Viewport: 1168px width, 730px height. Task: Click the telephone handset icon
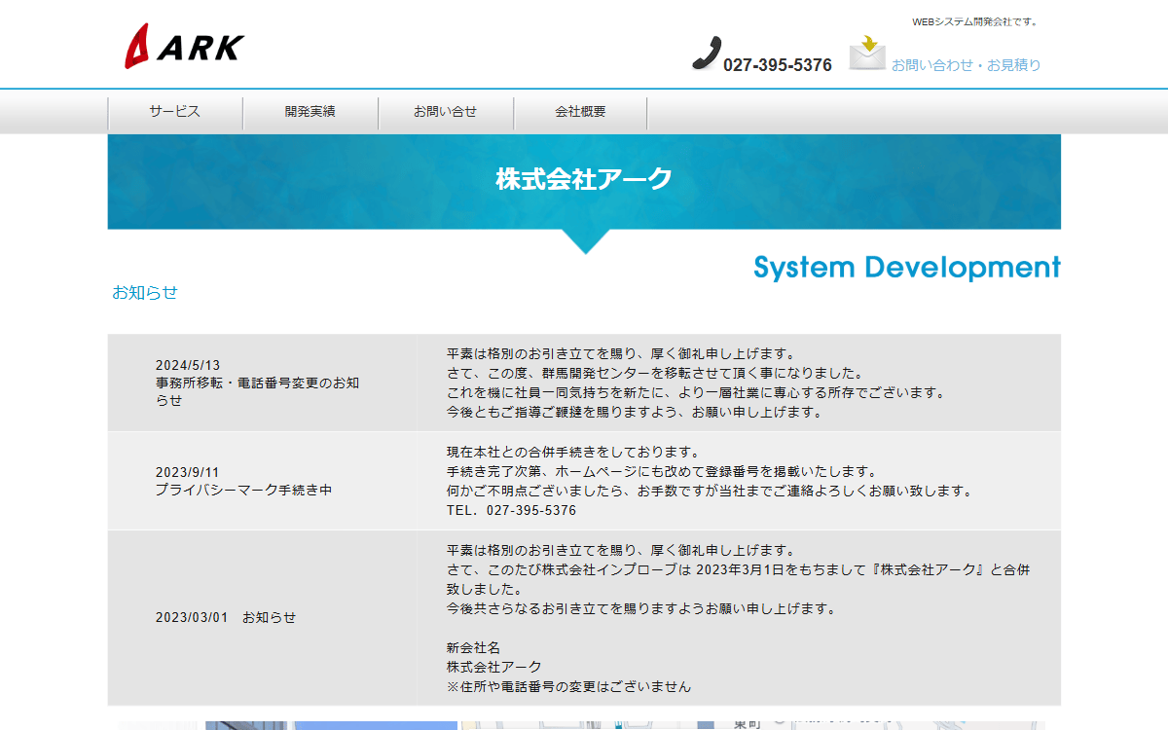pyautogui.click(x=707, y=53)
